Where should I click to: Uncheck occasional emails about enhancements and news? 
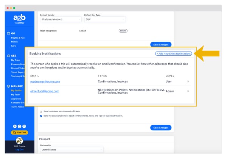tap(41, 116)
